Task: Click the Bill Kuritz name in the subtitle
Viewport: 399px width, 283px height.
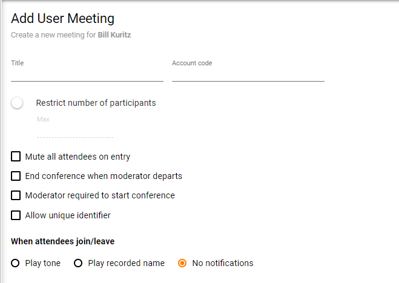Action: pos(114,35)
